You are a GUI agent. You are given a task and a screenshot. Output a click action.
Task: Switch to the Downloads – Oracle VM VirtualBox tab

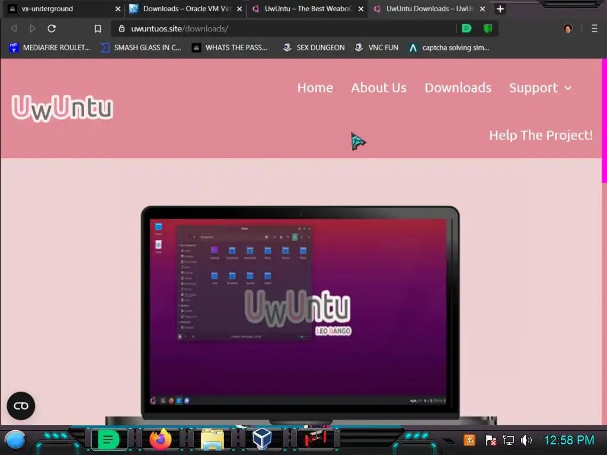click(x=186, y=8)
